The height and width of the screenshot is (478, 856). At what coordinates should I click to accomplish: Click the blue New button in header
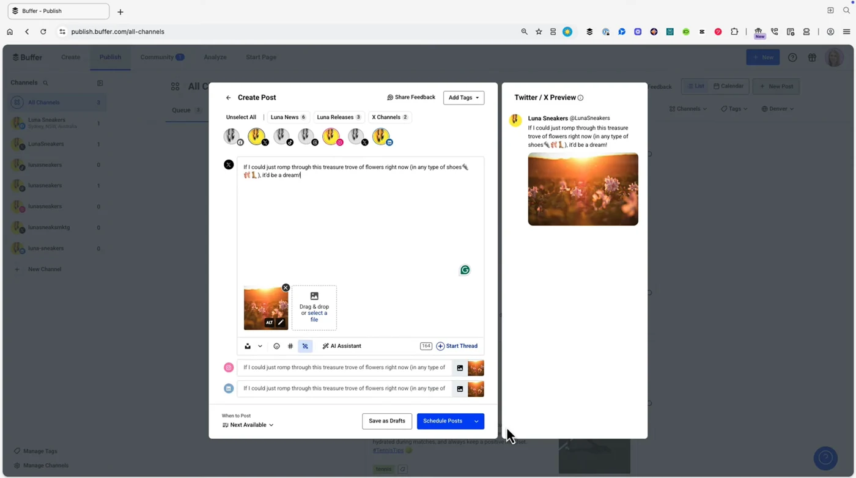tap(762, 57)
